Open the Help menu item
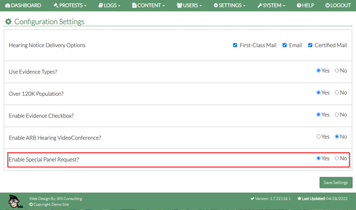This screenshot has height=210, width=356. (x=305, y=6)
